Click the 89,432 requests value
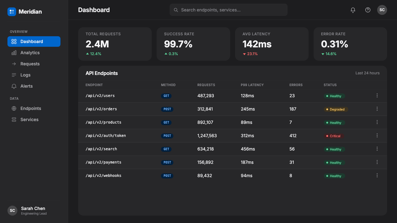This screenshot has width=397, height=223. pyautogui.click(x=205, y=176)
